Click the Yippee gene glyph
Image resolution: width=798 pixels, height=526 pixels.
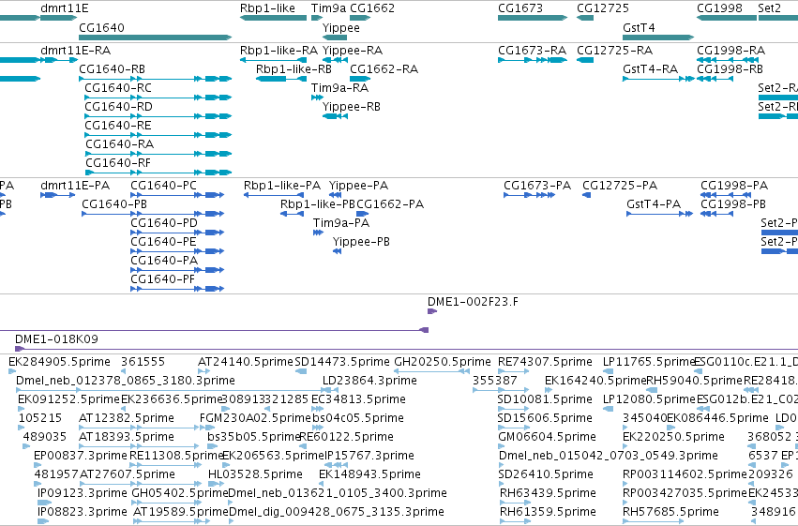pyautogui.click(x=335, y=38)
